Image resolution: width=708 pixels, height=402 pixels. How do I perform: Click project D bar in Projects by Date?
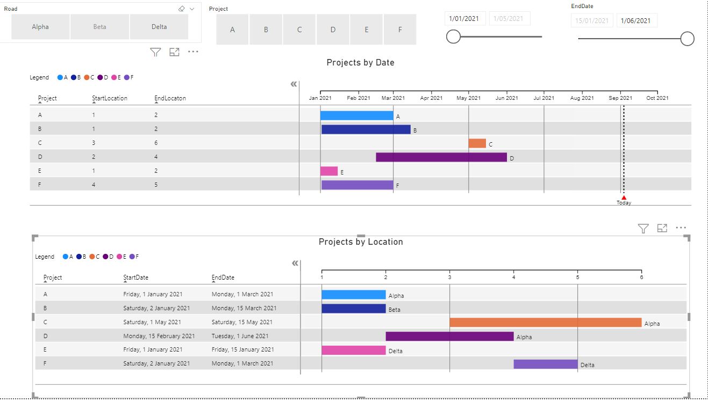441,157
